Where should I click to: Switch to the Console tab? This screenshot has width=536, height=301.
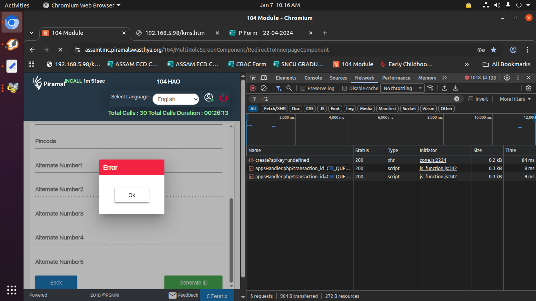coord(313,78)
